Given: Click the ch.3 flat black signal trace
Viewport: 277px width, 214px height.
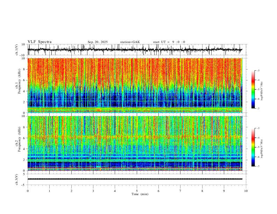Looking at the screenshot, I should (135, 179).
